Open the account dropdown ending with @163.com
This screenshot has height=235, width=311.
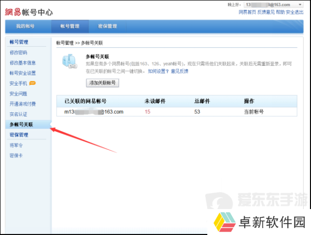(x=274, y=5)
